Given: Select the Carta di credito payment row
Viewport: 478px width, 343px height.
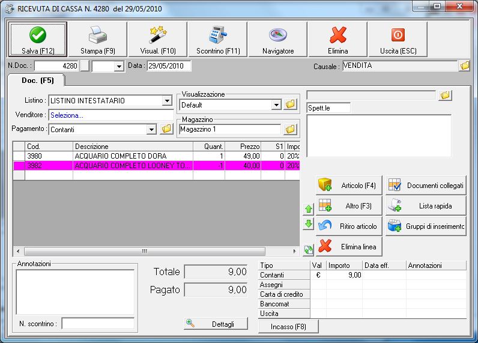Looking at the screenshot, I should 362,294.
